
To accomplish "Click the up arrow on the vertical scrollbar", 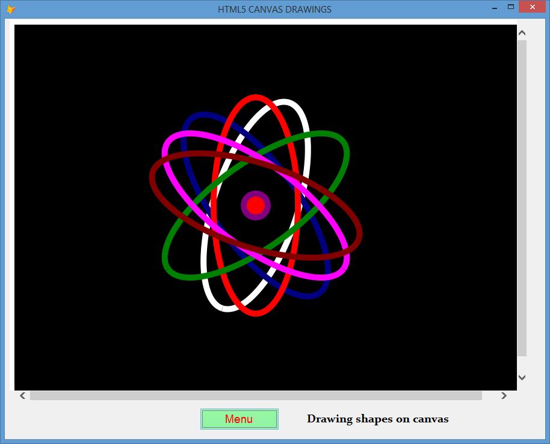I will 522,32.
